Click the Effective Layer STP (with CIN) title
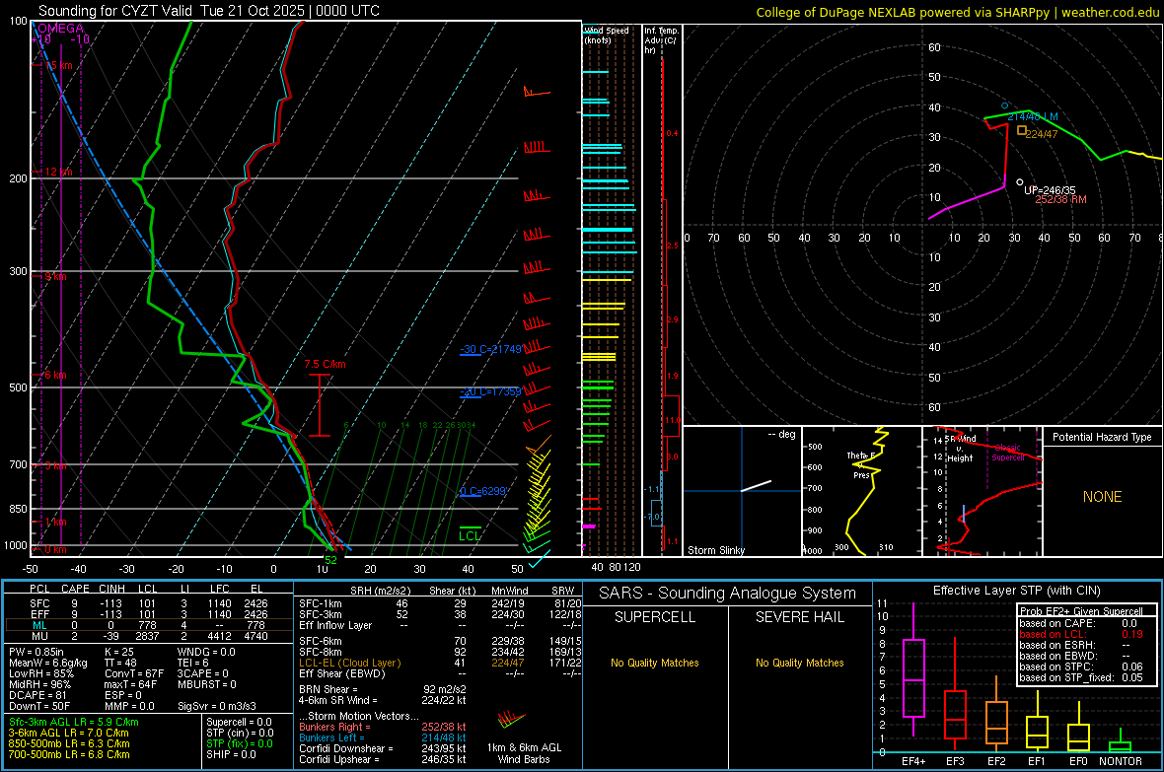Image resolution: width=1164 pixels, height=772 pixels. pos(1016,591)
